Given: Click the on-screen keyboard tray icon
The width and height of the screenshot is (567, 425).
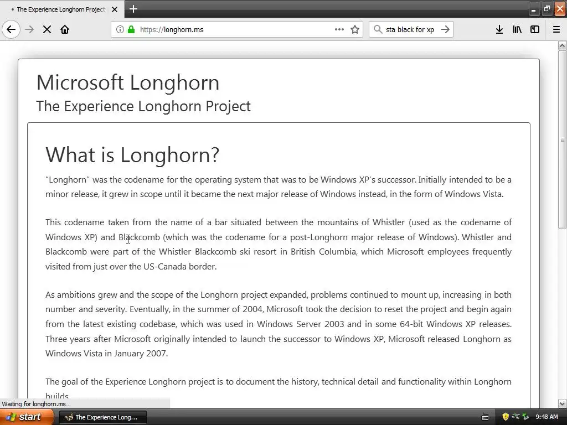Looking at the screenshot, I should (x=485, y=417).
